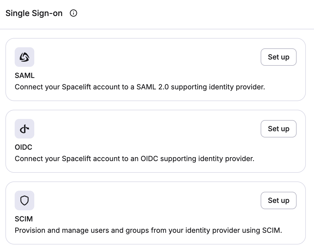314x251 pixels.
Task: Click the SAML heading label
Action: [24, 76]
